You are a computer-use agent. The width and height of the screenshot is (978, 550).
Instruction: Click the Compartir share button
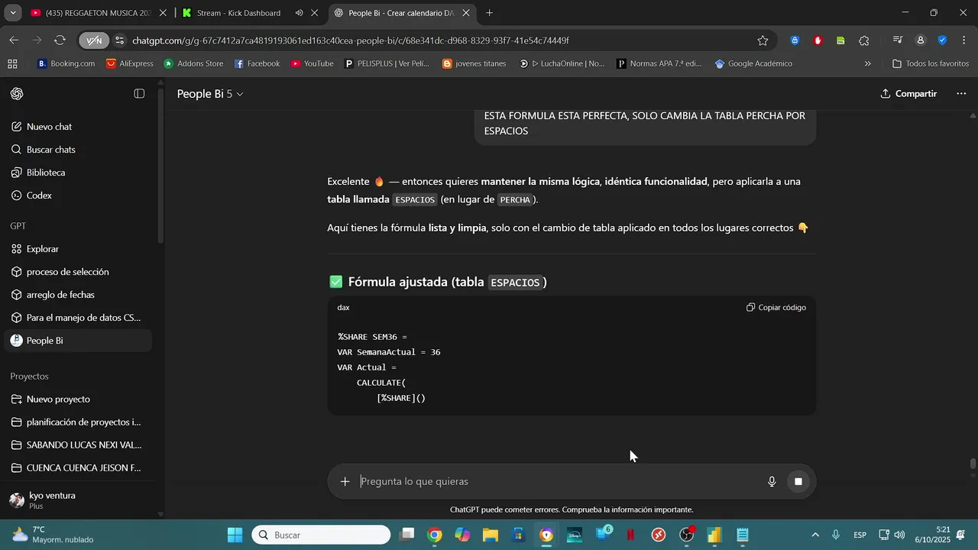click(x=908, y=94)
